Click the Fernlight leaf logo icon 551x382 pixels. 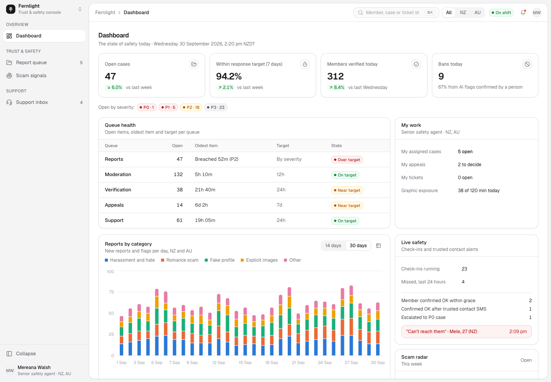pyautogui.click(x=11, y=9)
